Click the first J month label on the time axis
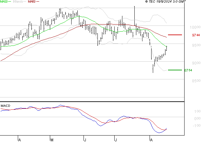The width and height of the screenshot is (203, 142). click(x=85, y=140)
